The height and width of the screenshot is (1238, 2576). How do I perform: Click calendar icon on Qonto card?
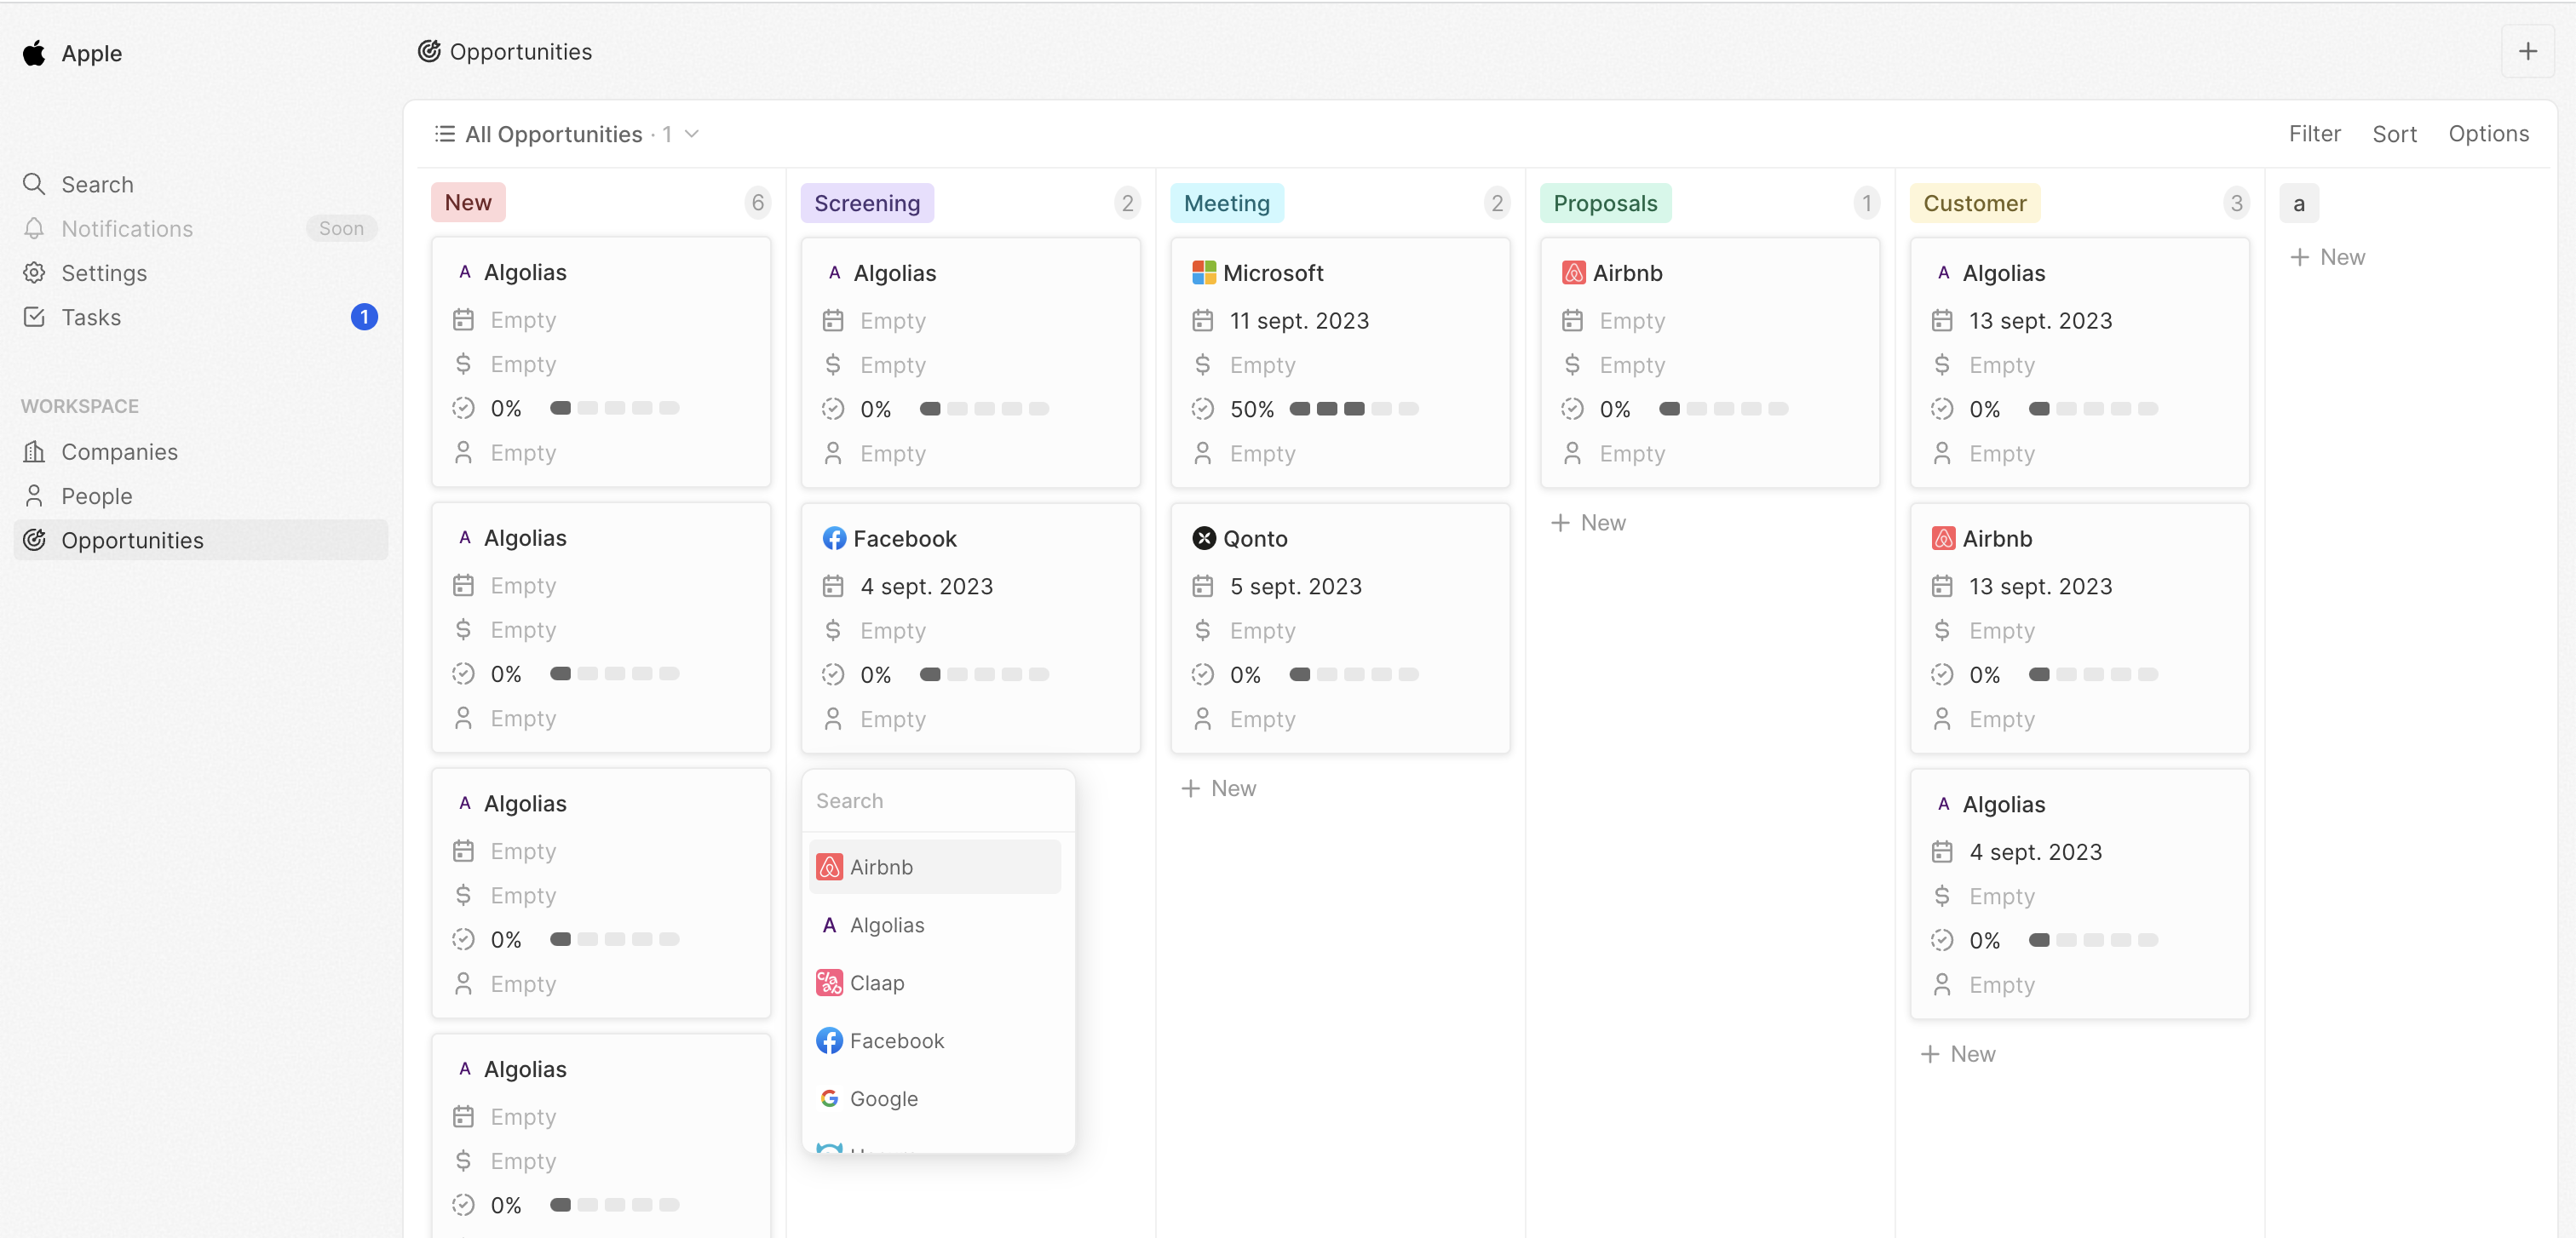click(1203, 587)
